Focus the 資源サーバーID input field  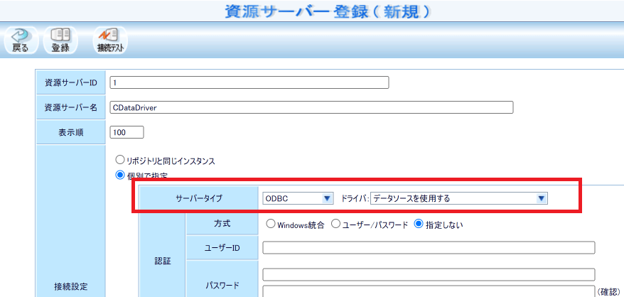[x=249, y=82]
